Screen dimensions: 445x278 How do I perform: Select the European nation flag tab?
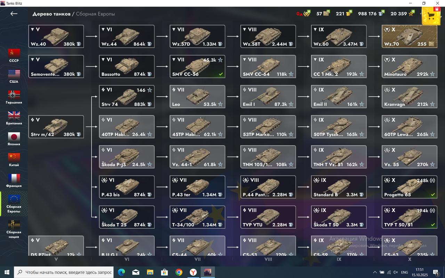coord(14,204)
